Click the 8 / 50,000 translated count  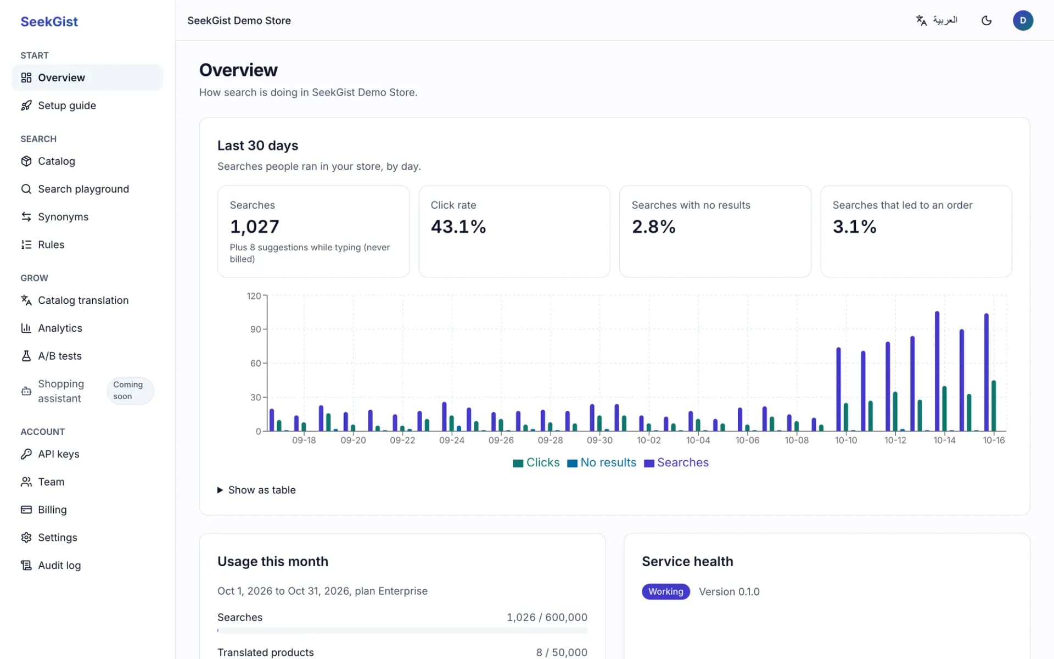click(x=562, y=652)
